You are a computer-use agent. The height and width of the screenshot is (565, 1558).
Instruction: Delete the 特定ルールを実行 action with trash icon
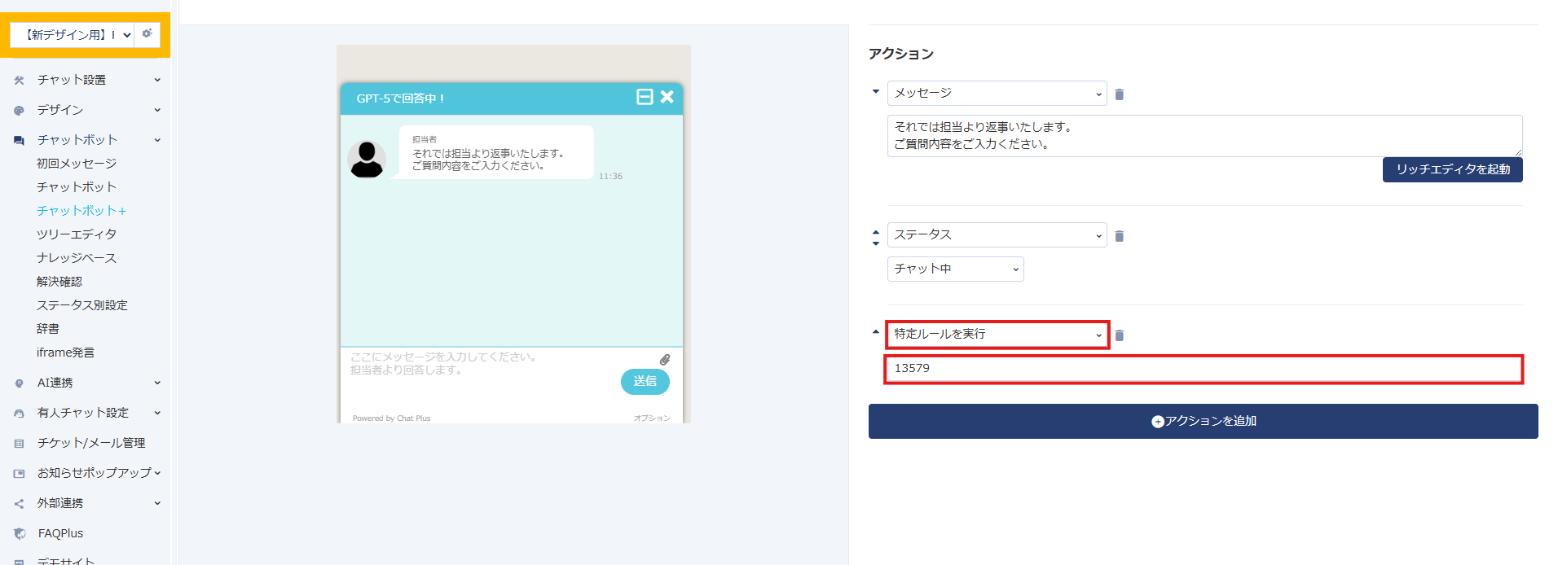[1120, 335]
